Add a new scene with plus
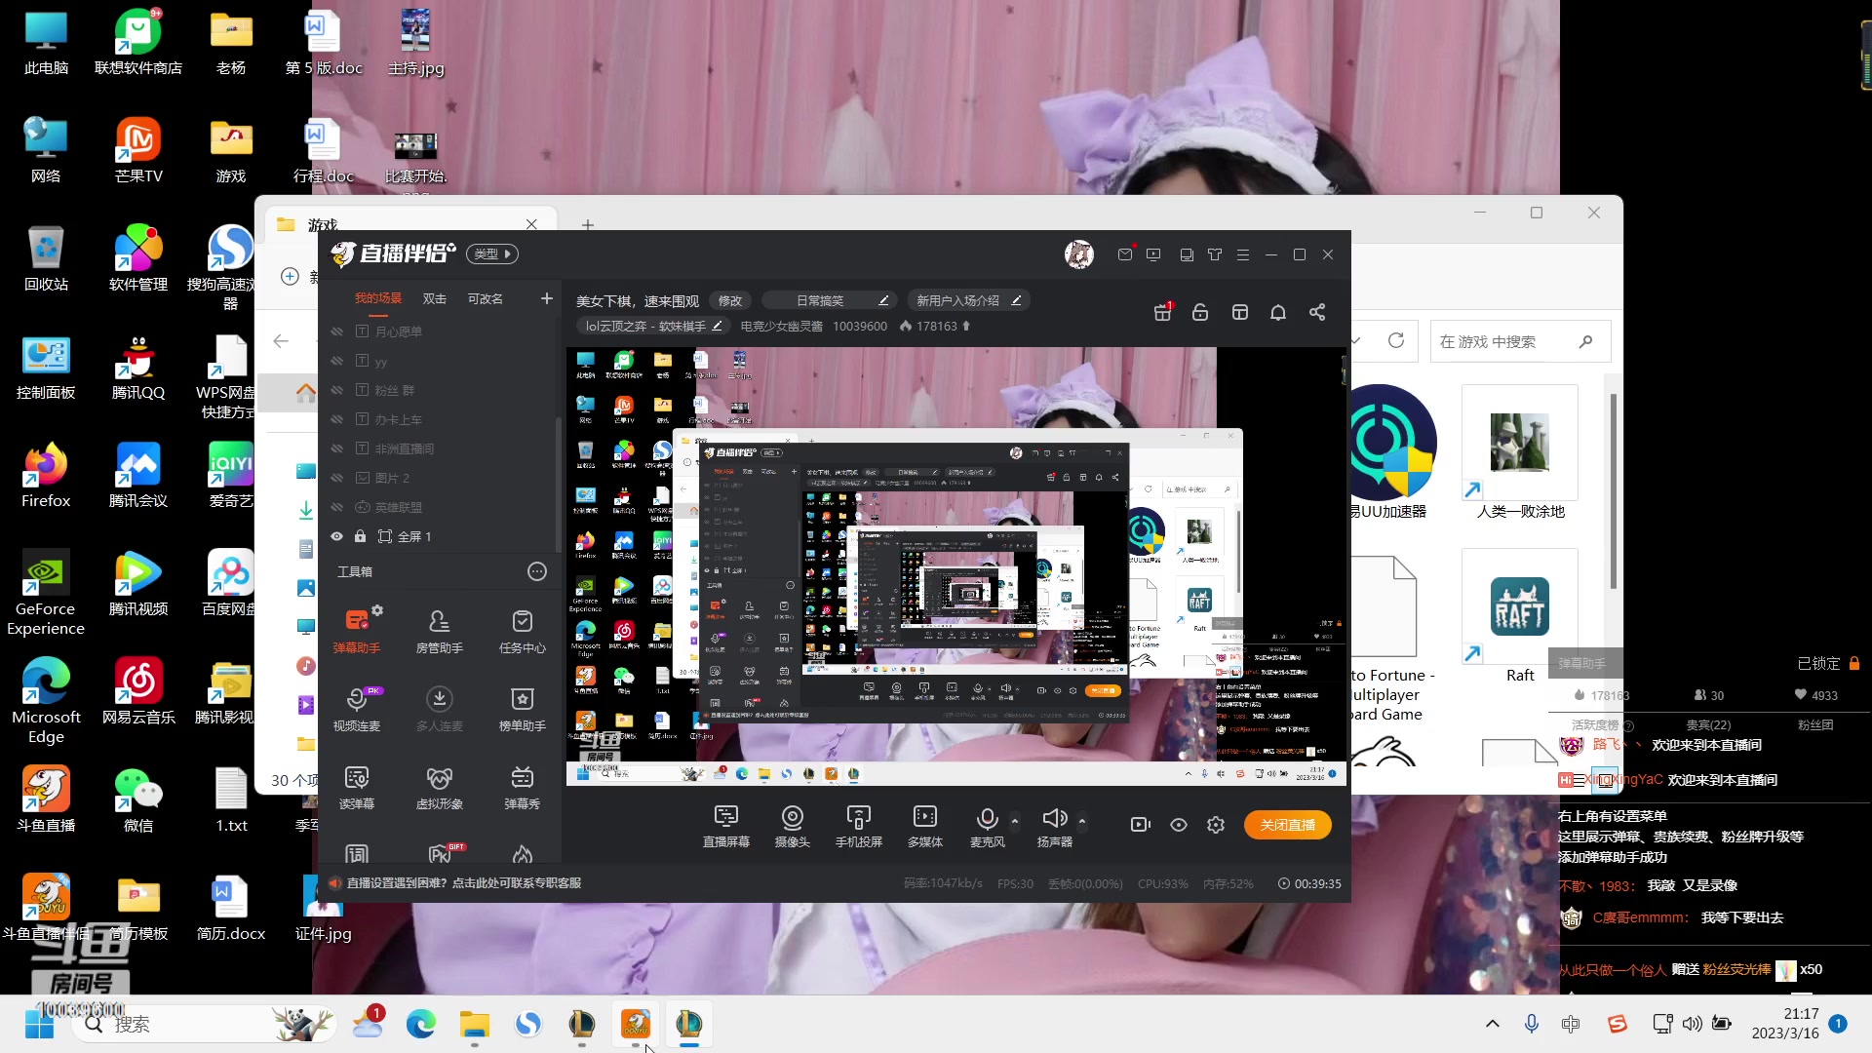This screenshot has width=1872, height=1053. tap(547, 298)
